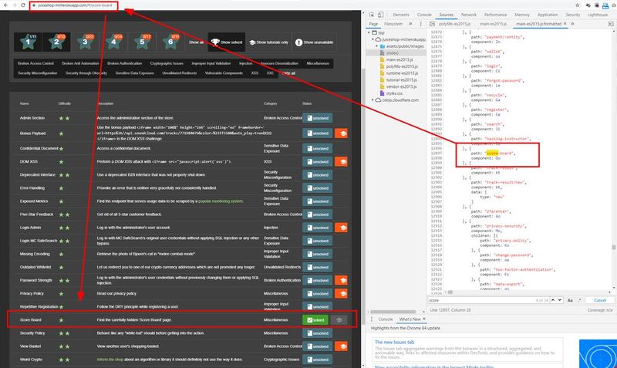
Task: Open tutorial for DOM XSS challenge
Action: tap(341, 162)
